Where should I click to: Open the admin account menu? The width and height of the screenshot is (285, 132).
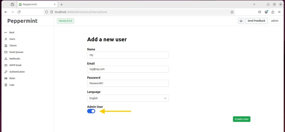275,21
